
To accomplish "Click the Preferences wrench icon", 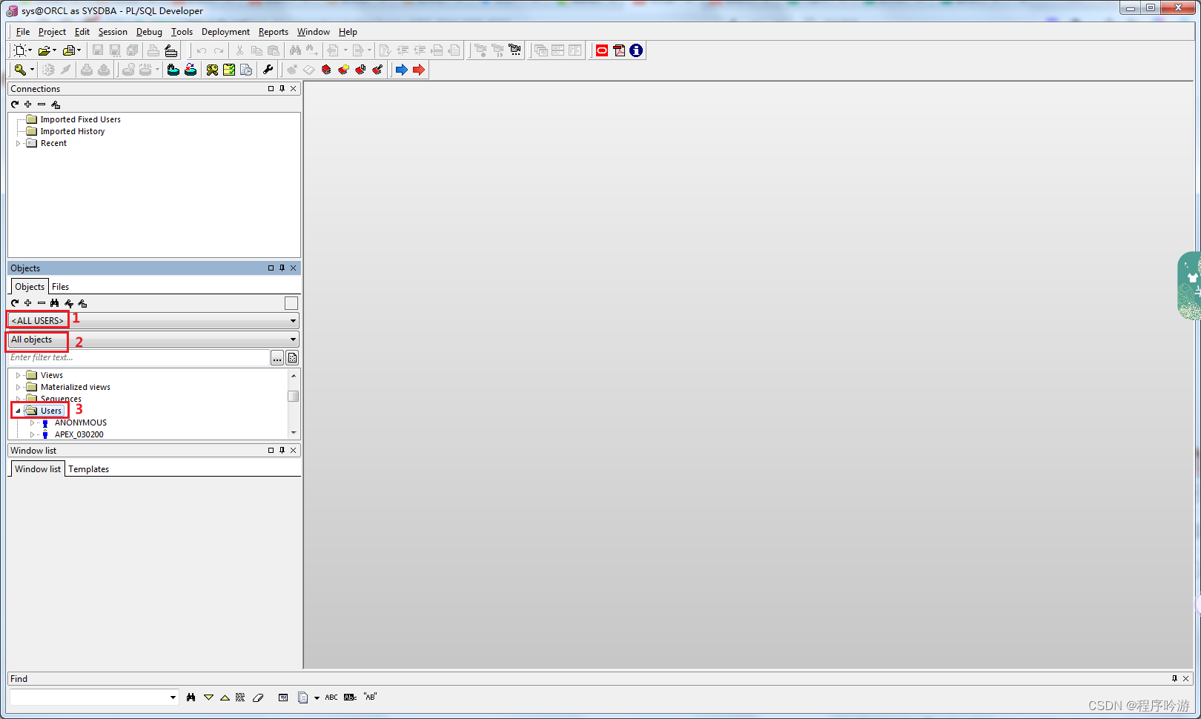I will [x=268, y=70].
